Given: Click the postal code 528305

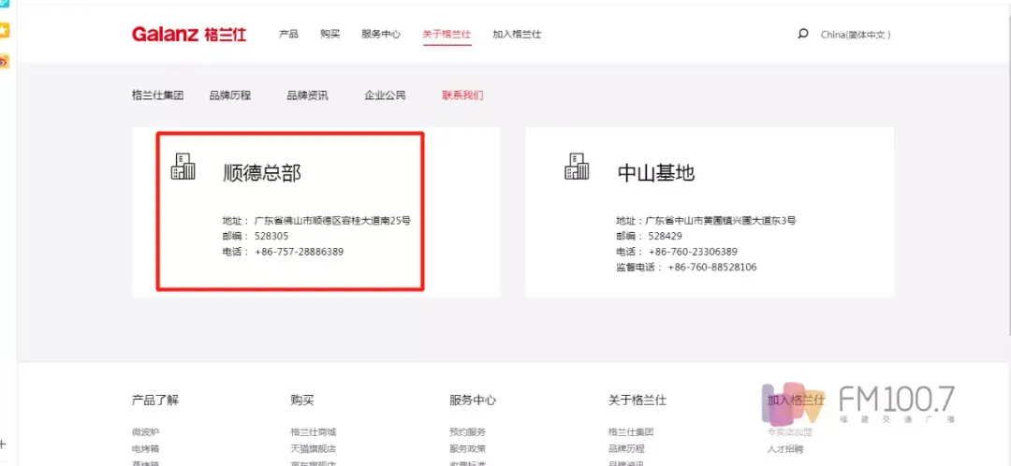Looking at the screenshot, I should tap(271, 236).
